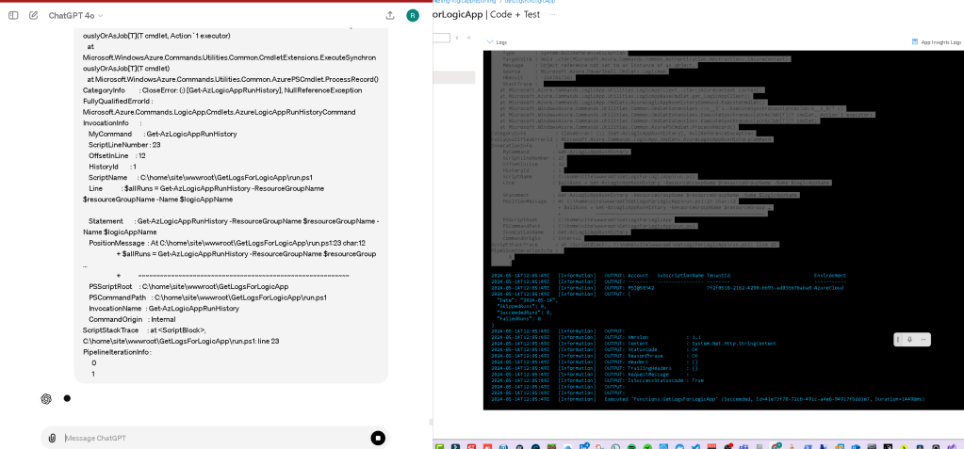This screenshot has height=449, width=964.
Task: Click 'PSScriptRoot' line in ChatGPT message
Action: (x=188, y=287)
